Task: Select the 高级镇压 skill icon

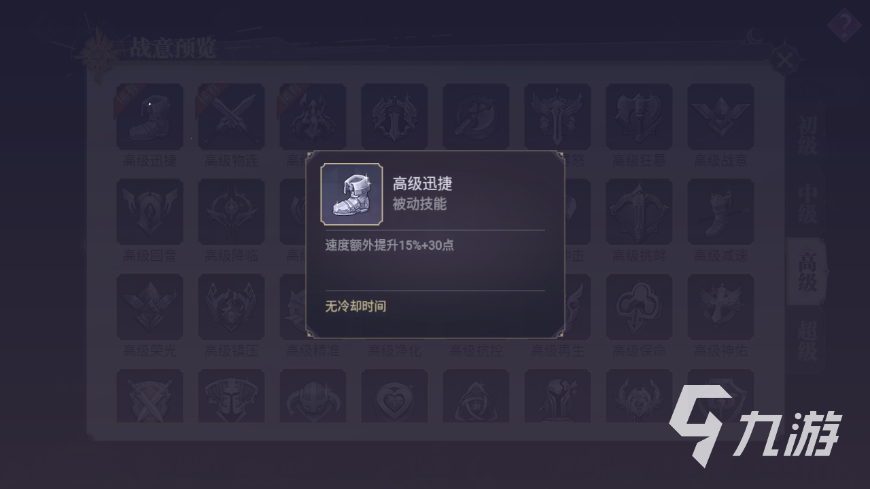Action: pyautogui.click(x=231, y=307)
